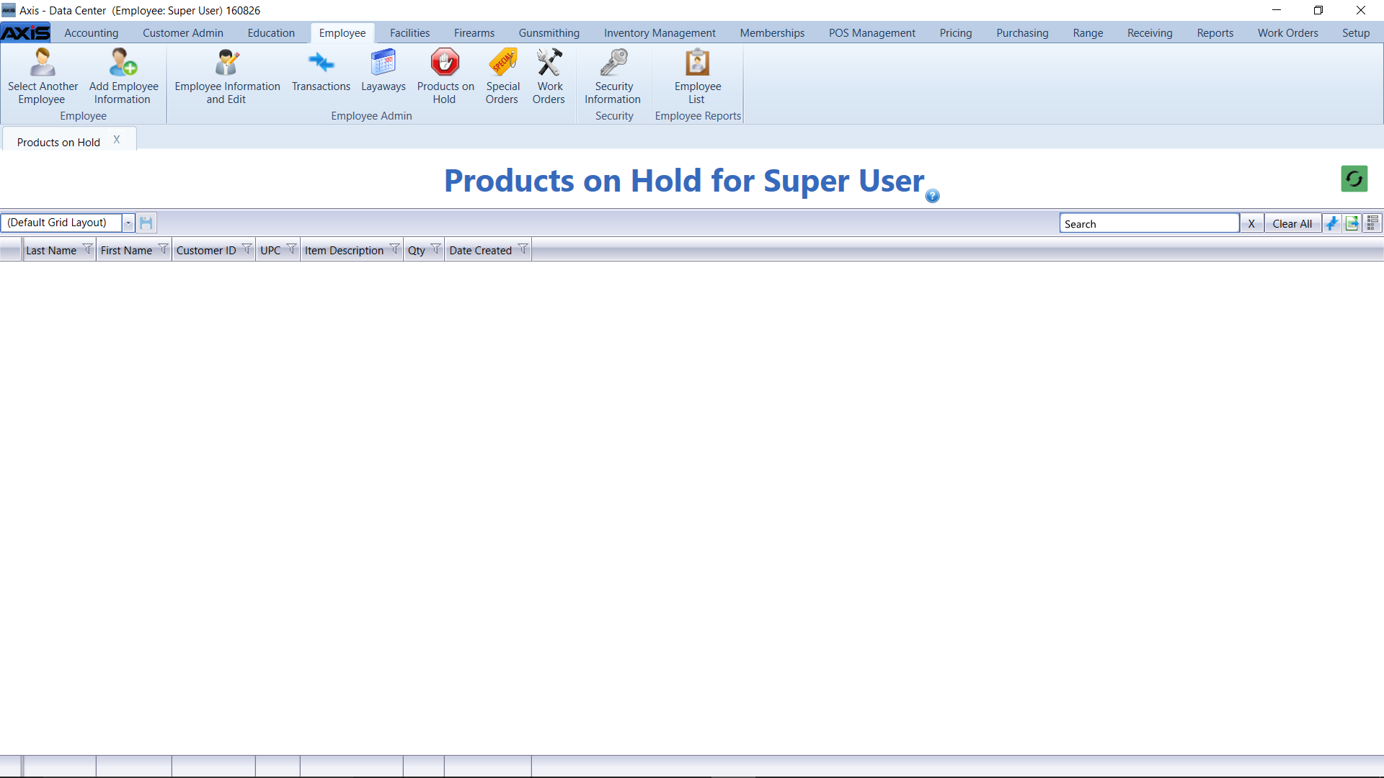The height and width of the screenshot is (778, 1384).
Task: Click the blue arrows best-fit columns icon
Action: point(1332,223)
